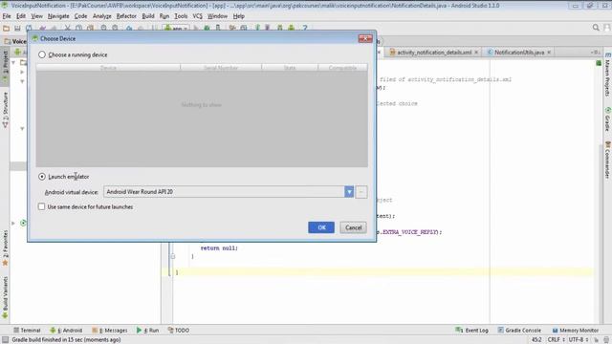Open the Terminal tool window
The height and width of the screenshot is (344, 612).
pyautogui.click(x=27, y=330)
